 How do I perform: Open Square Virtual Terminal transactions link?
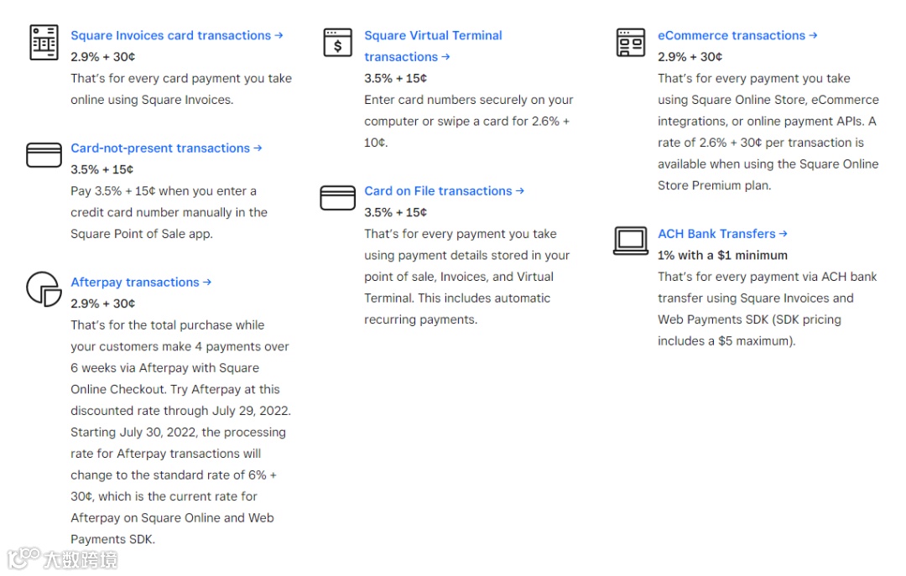(434, 46)
